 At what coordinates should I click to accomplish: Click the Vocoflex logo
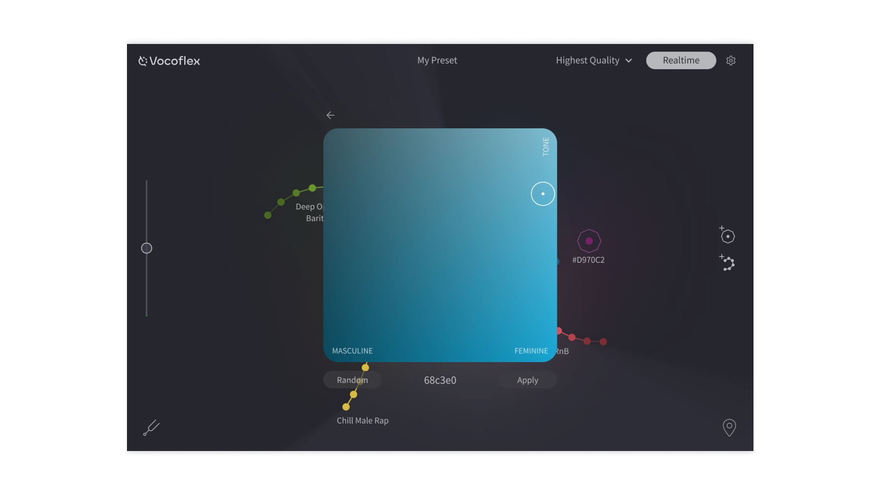tap(169, 61)
